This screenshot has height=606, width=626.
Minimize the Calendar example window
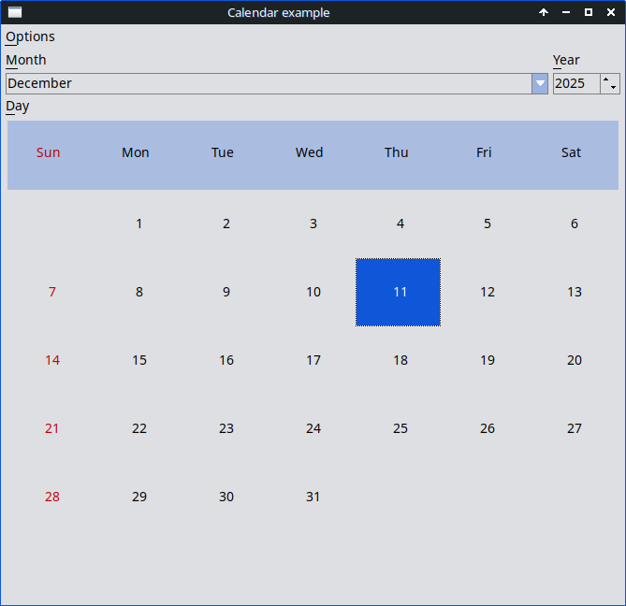pyautogui.click(x=566, y=12)
